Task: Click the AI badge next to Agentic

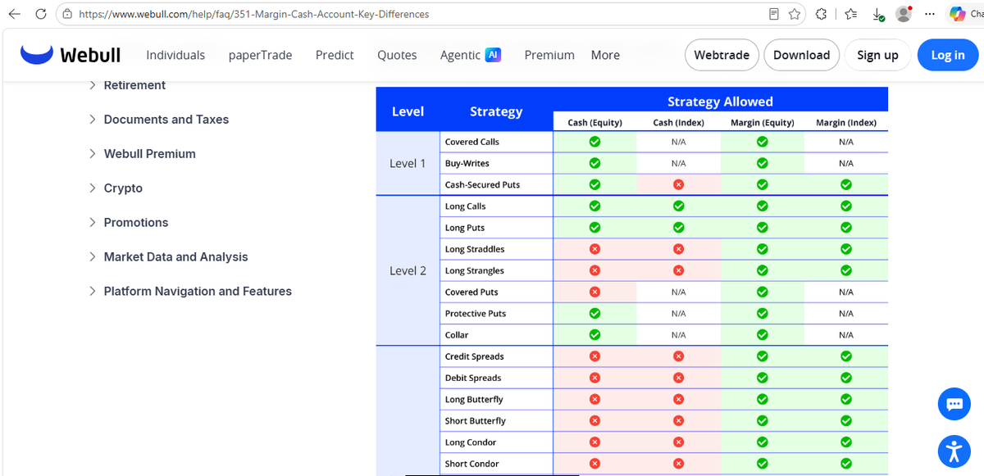Action: point(493,55)
